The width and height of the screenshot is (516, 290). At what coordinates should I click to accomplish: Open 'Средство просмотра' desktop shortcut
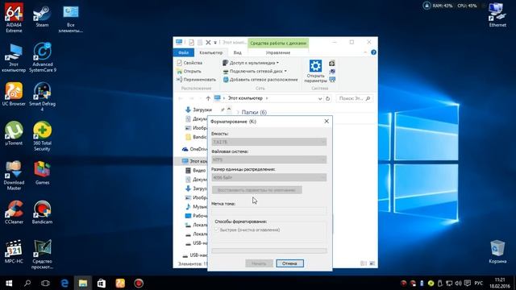click(42, 254)
